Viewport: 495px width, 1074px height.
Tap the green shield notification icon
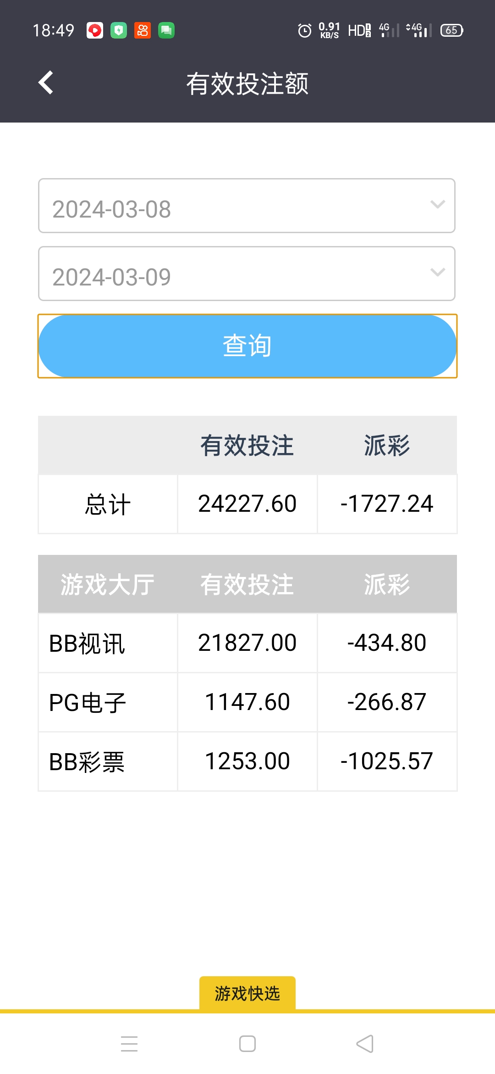tap(119, 30)
